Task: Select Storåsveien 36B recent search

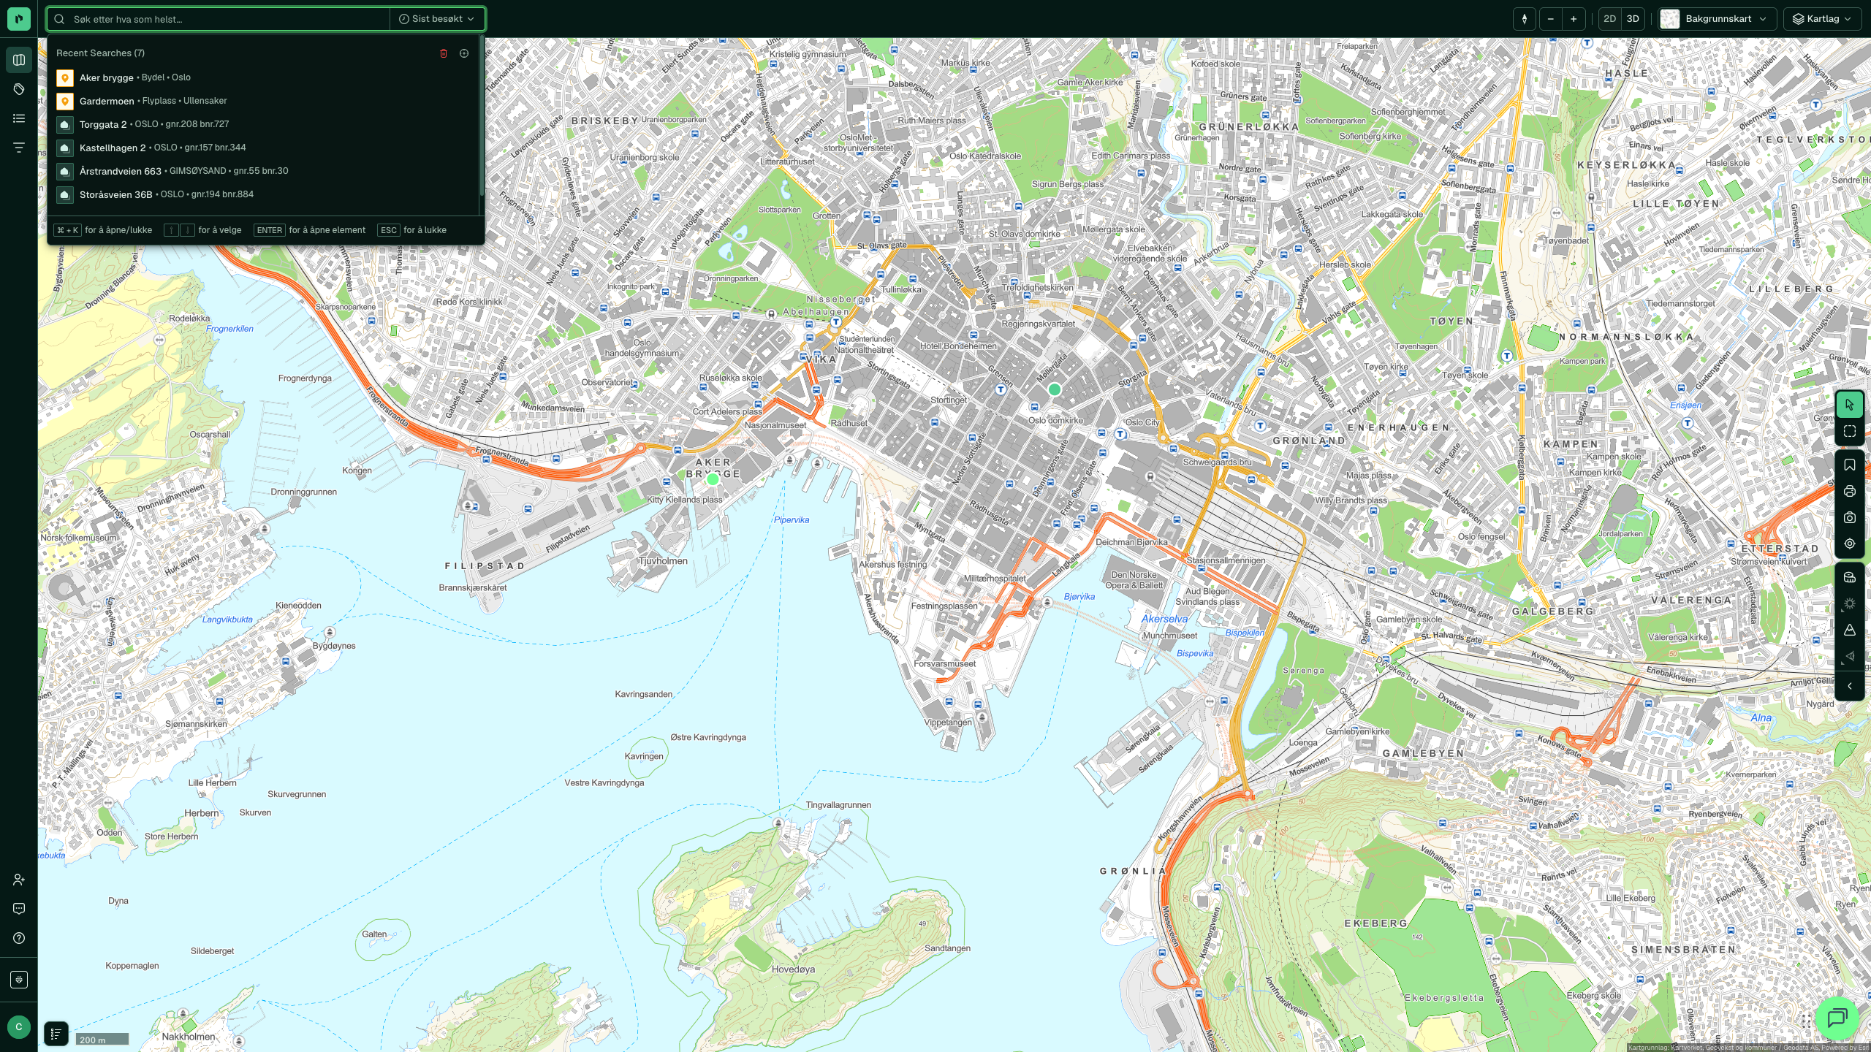Action: 263,194
